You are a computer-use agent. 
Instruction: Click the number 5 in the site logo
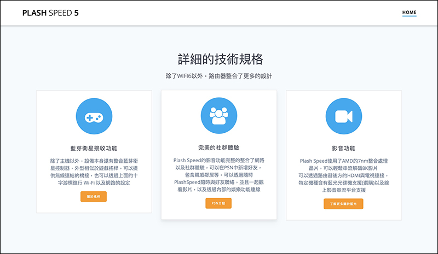point(77,13)
